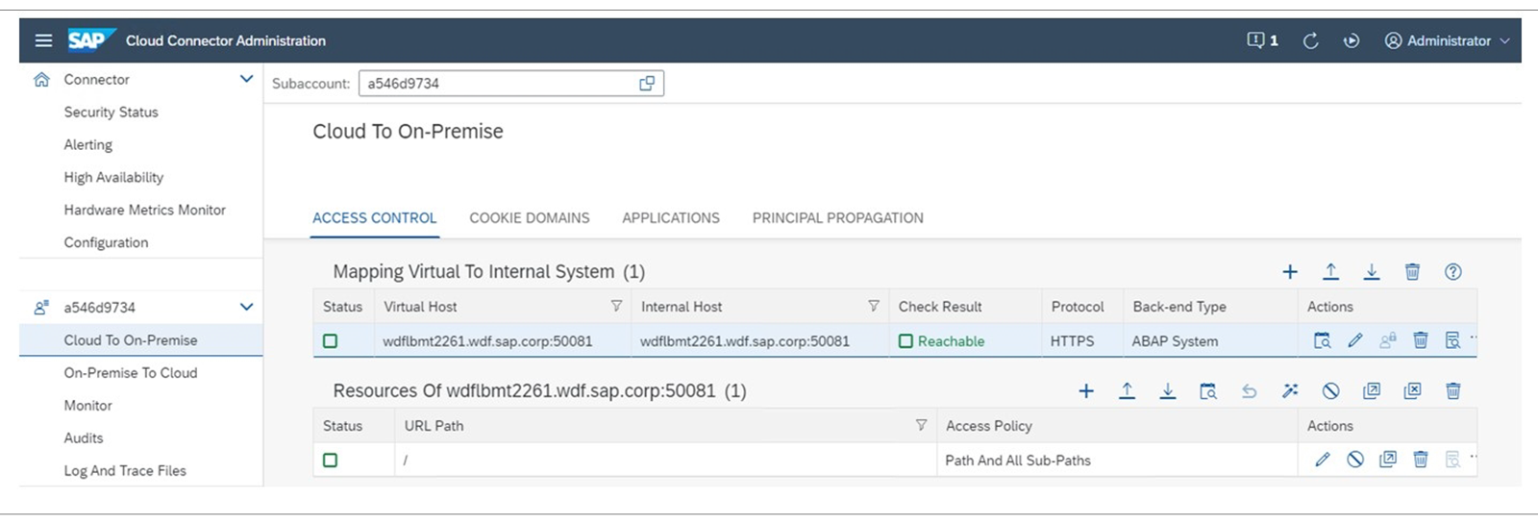This screenshot has width=1538, height=525.
Task: Open Hardware Metrics Monitor in the sidebar
Action: [145, 210]
